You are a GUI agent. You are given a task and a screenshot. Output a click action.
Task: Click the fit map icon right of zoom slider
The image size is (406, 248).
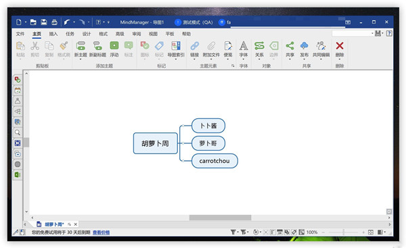pos(371,232)
